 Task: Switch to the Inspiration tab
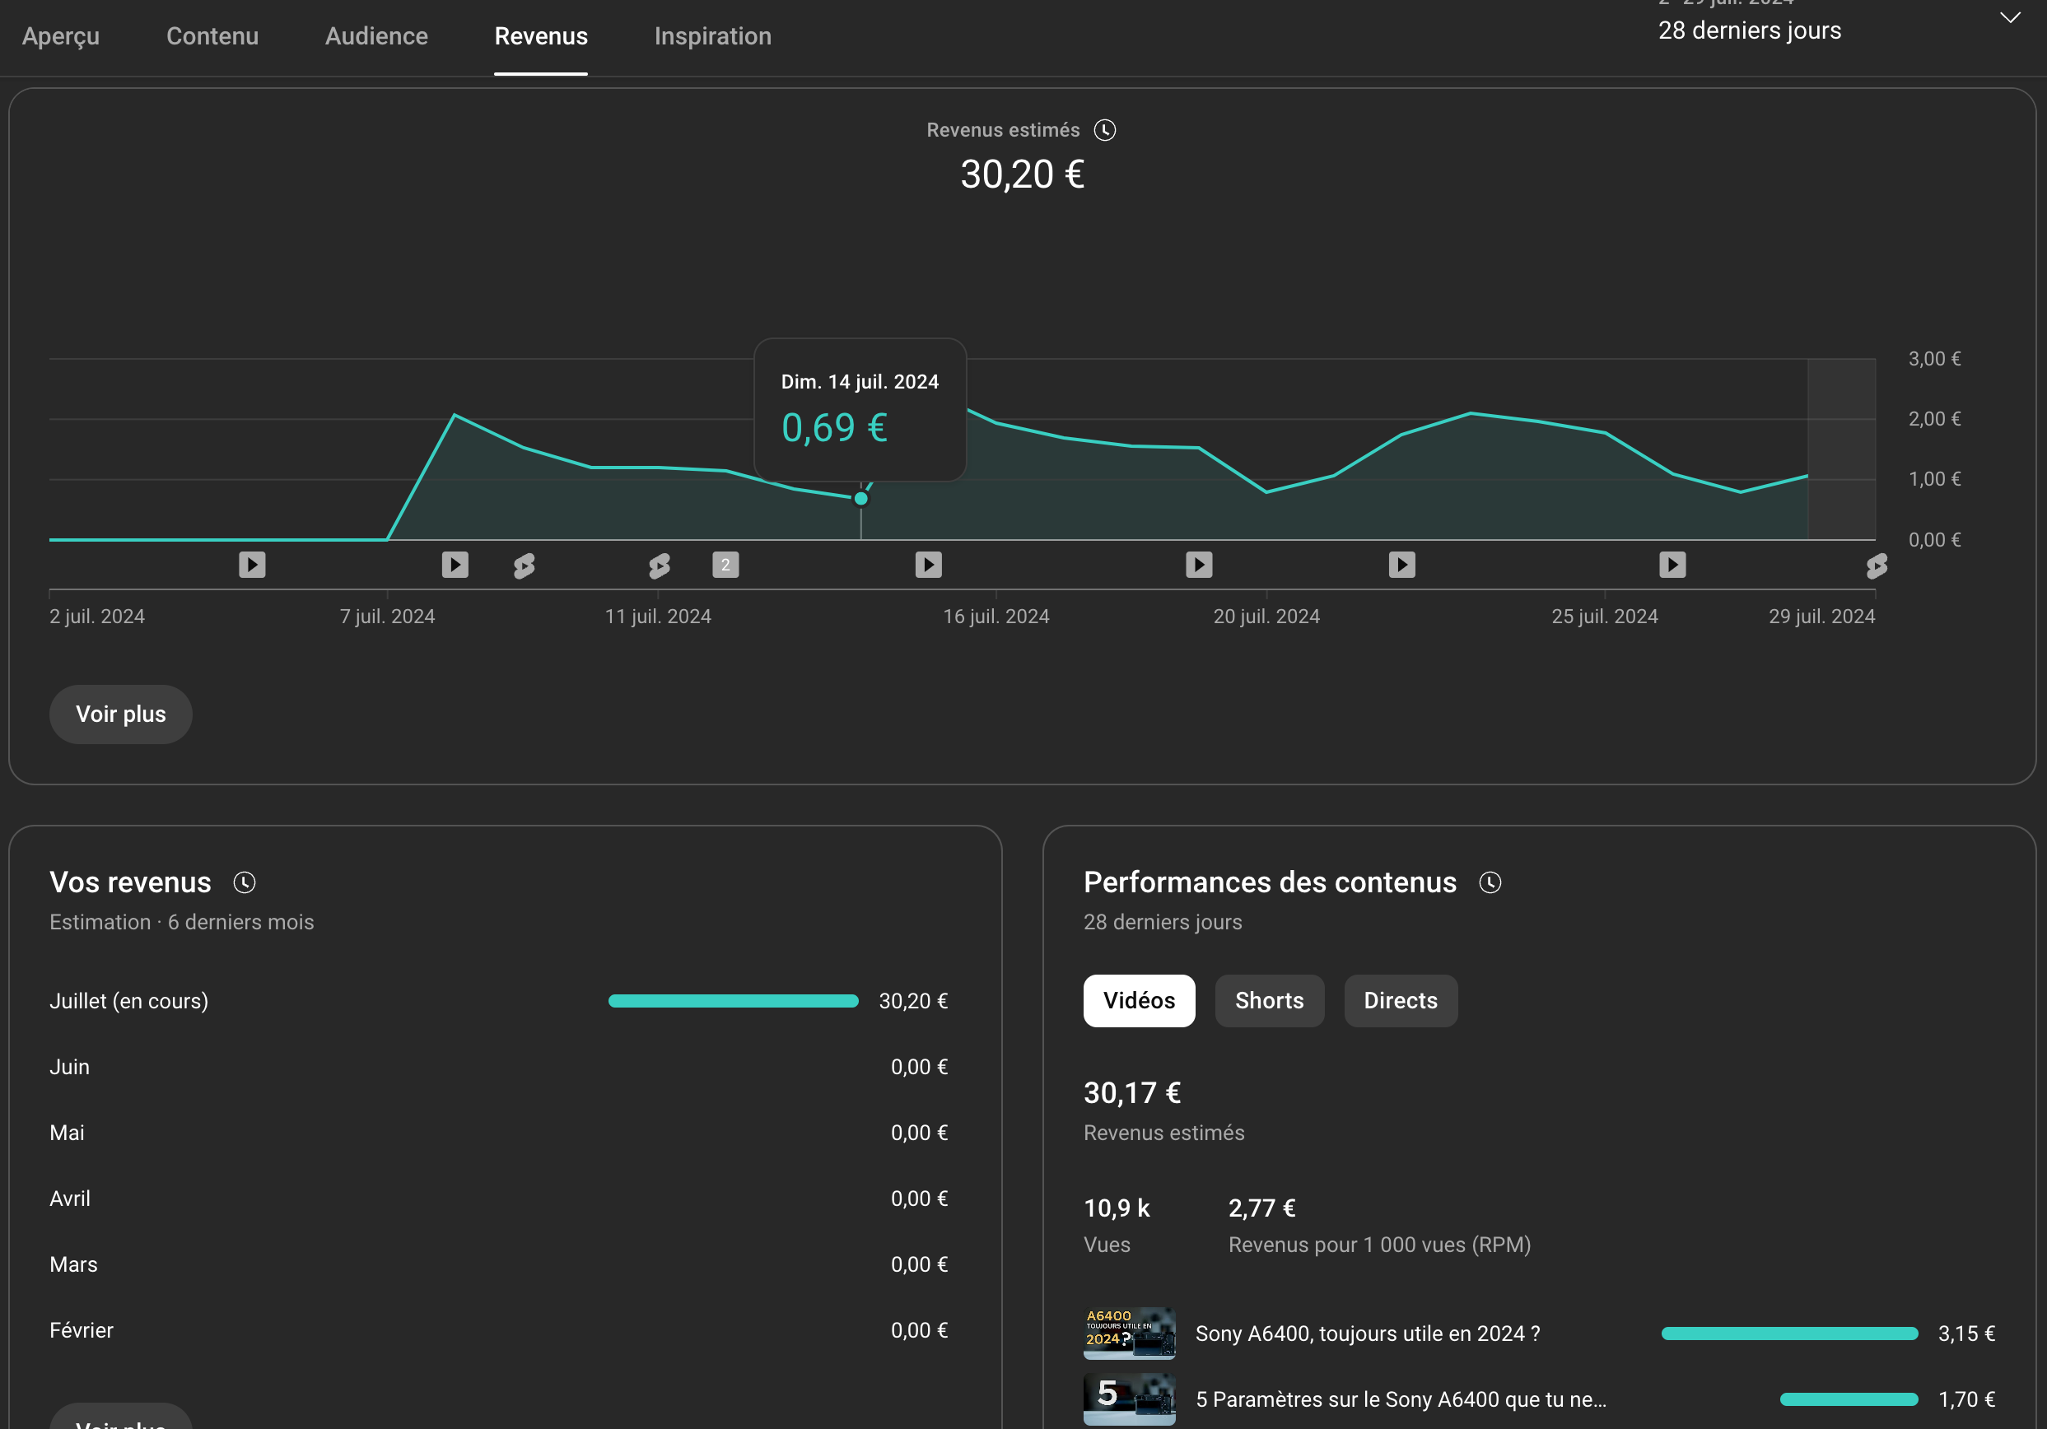click(x=712, y=35)
